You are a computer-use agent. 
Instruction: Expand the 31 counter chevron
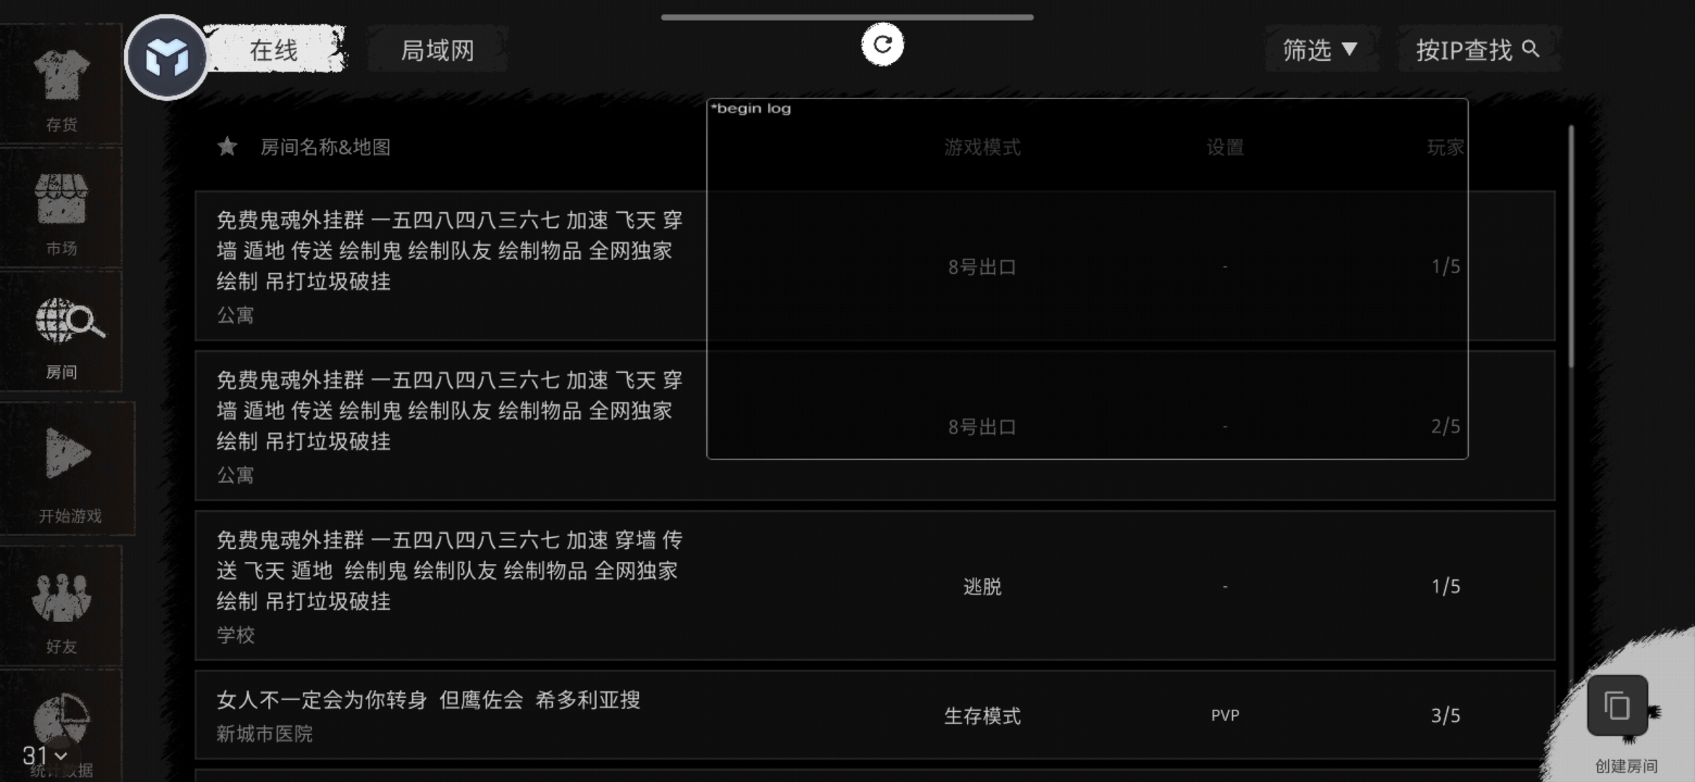[61, 756]
